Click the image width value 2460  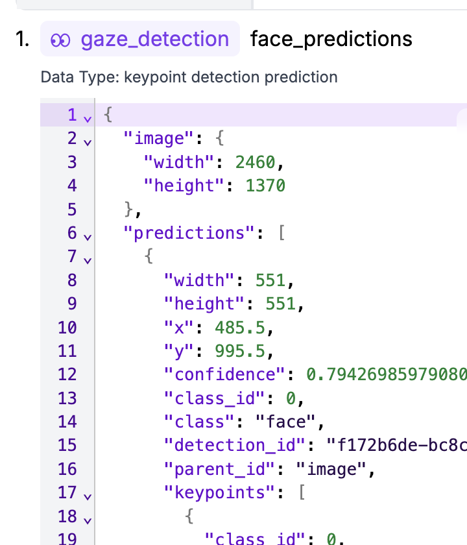[x=256, y=162]
